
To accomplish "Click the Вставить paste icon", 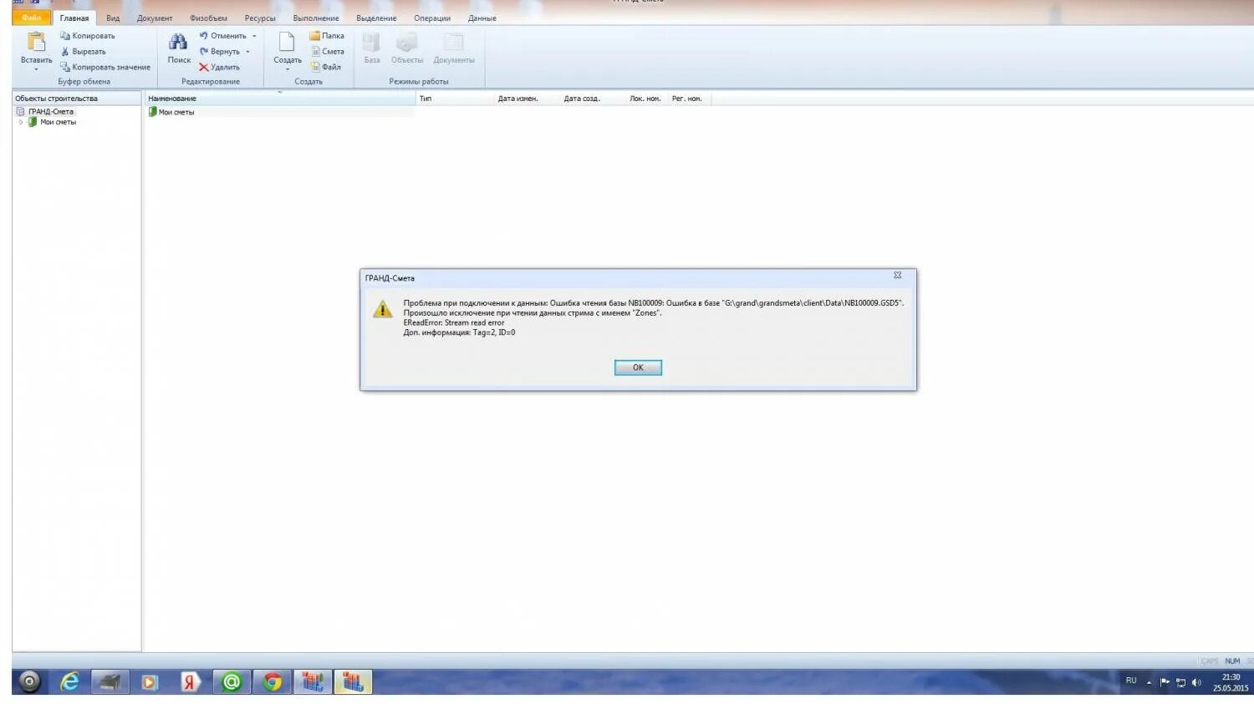I will click(37, 43).
